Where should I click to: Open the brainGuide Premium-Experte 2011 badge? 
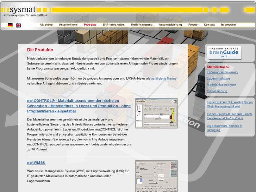point(224,52)
